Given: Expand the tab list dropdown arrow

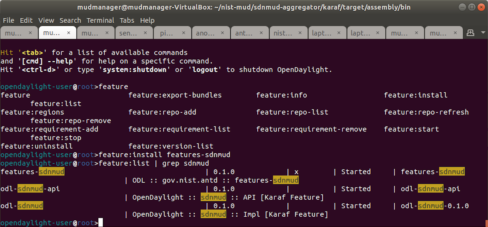Looking at the screenshot, I should tap(483, 33).
